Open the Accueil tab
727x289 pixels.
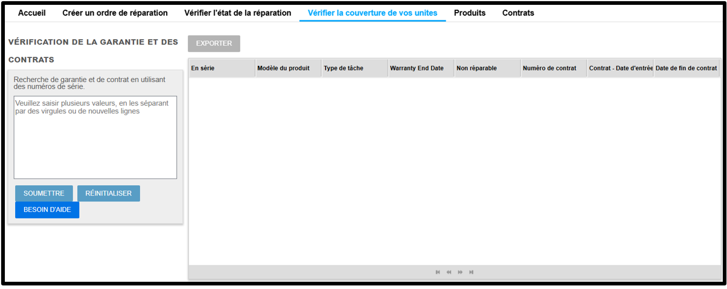32,13
